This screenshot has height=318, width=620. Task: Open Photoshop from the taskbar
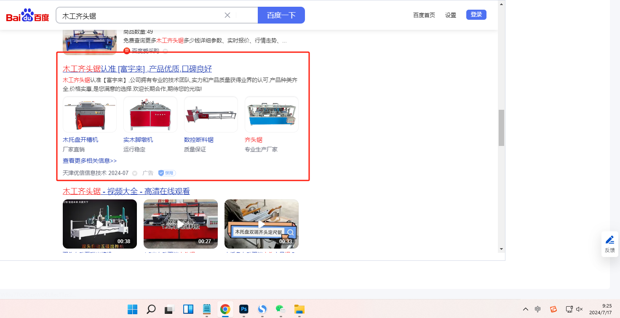pos(244,309)
